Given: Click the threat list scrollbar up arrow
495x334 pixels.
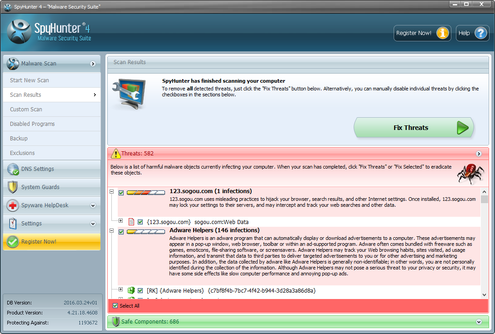Looking at the screenshot, I should 484,192.
